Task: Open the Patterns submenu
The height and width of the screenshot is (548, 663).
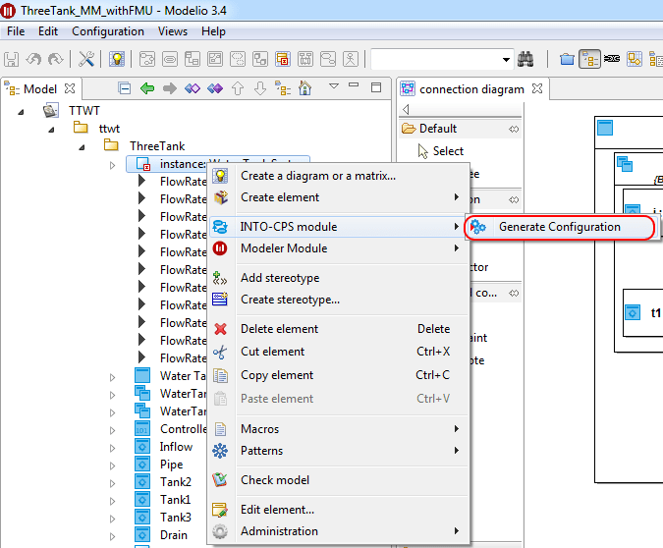Action: point(339,451)
